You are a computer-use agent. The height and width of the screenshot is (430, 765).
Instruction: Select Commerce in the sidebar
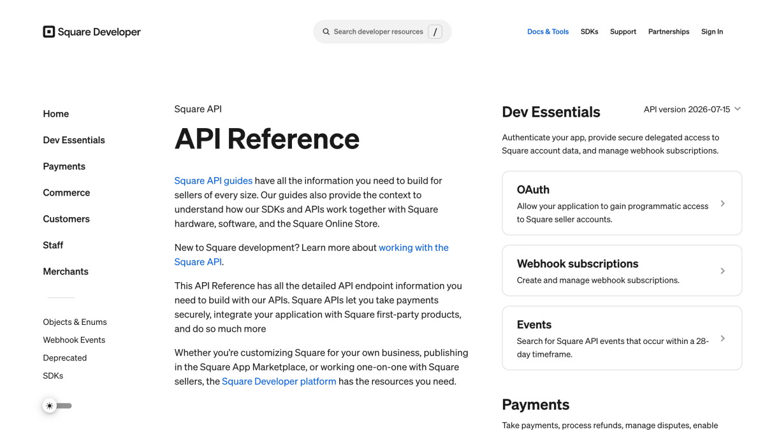[66, 192]
